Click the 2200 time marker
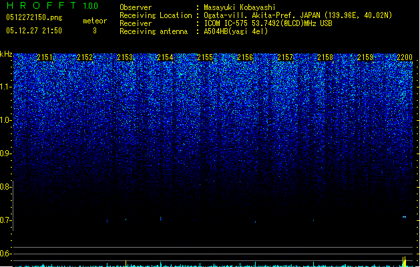The width and height of the screenshot is (420, 267). click(405, 57)
